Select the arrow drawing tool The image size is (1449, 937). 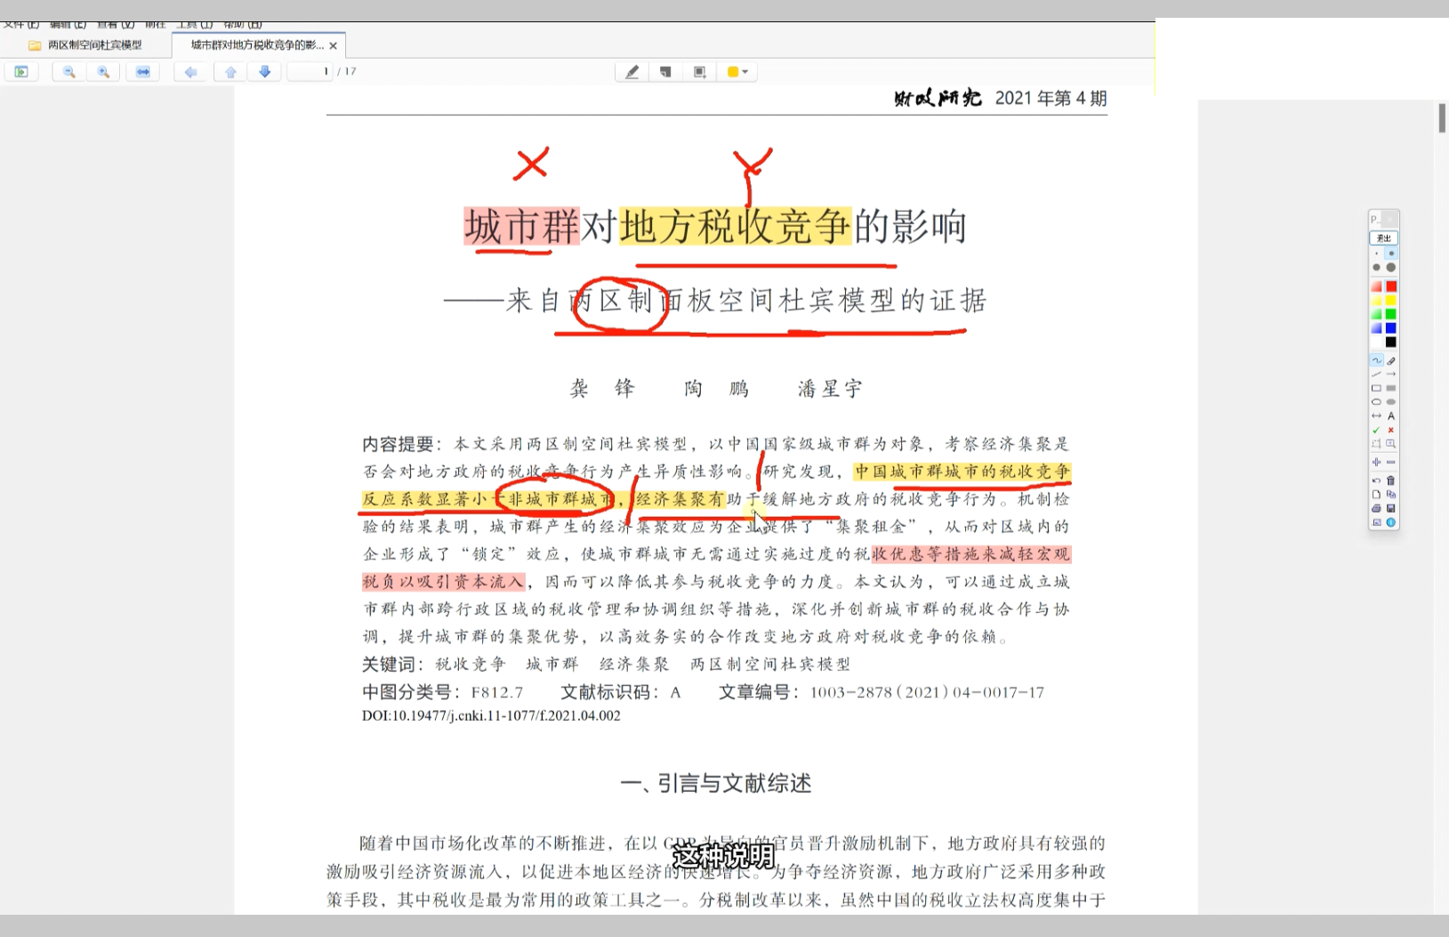point(1391,375)
